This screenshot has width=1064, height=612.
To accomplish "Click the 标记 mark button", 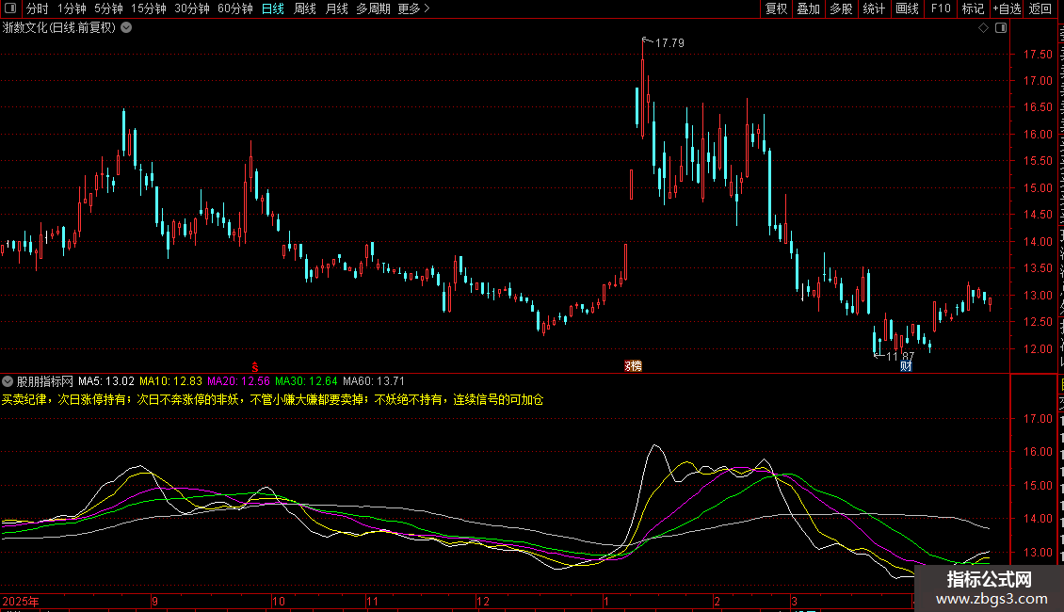I will pyautogui.click(x=973, y=8).
